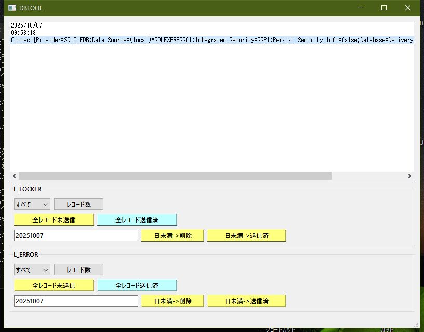Open the L_ERROR すべて dropdown
Viewport: 424px width, 332px height.
pos(32,270)
